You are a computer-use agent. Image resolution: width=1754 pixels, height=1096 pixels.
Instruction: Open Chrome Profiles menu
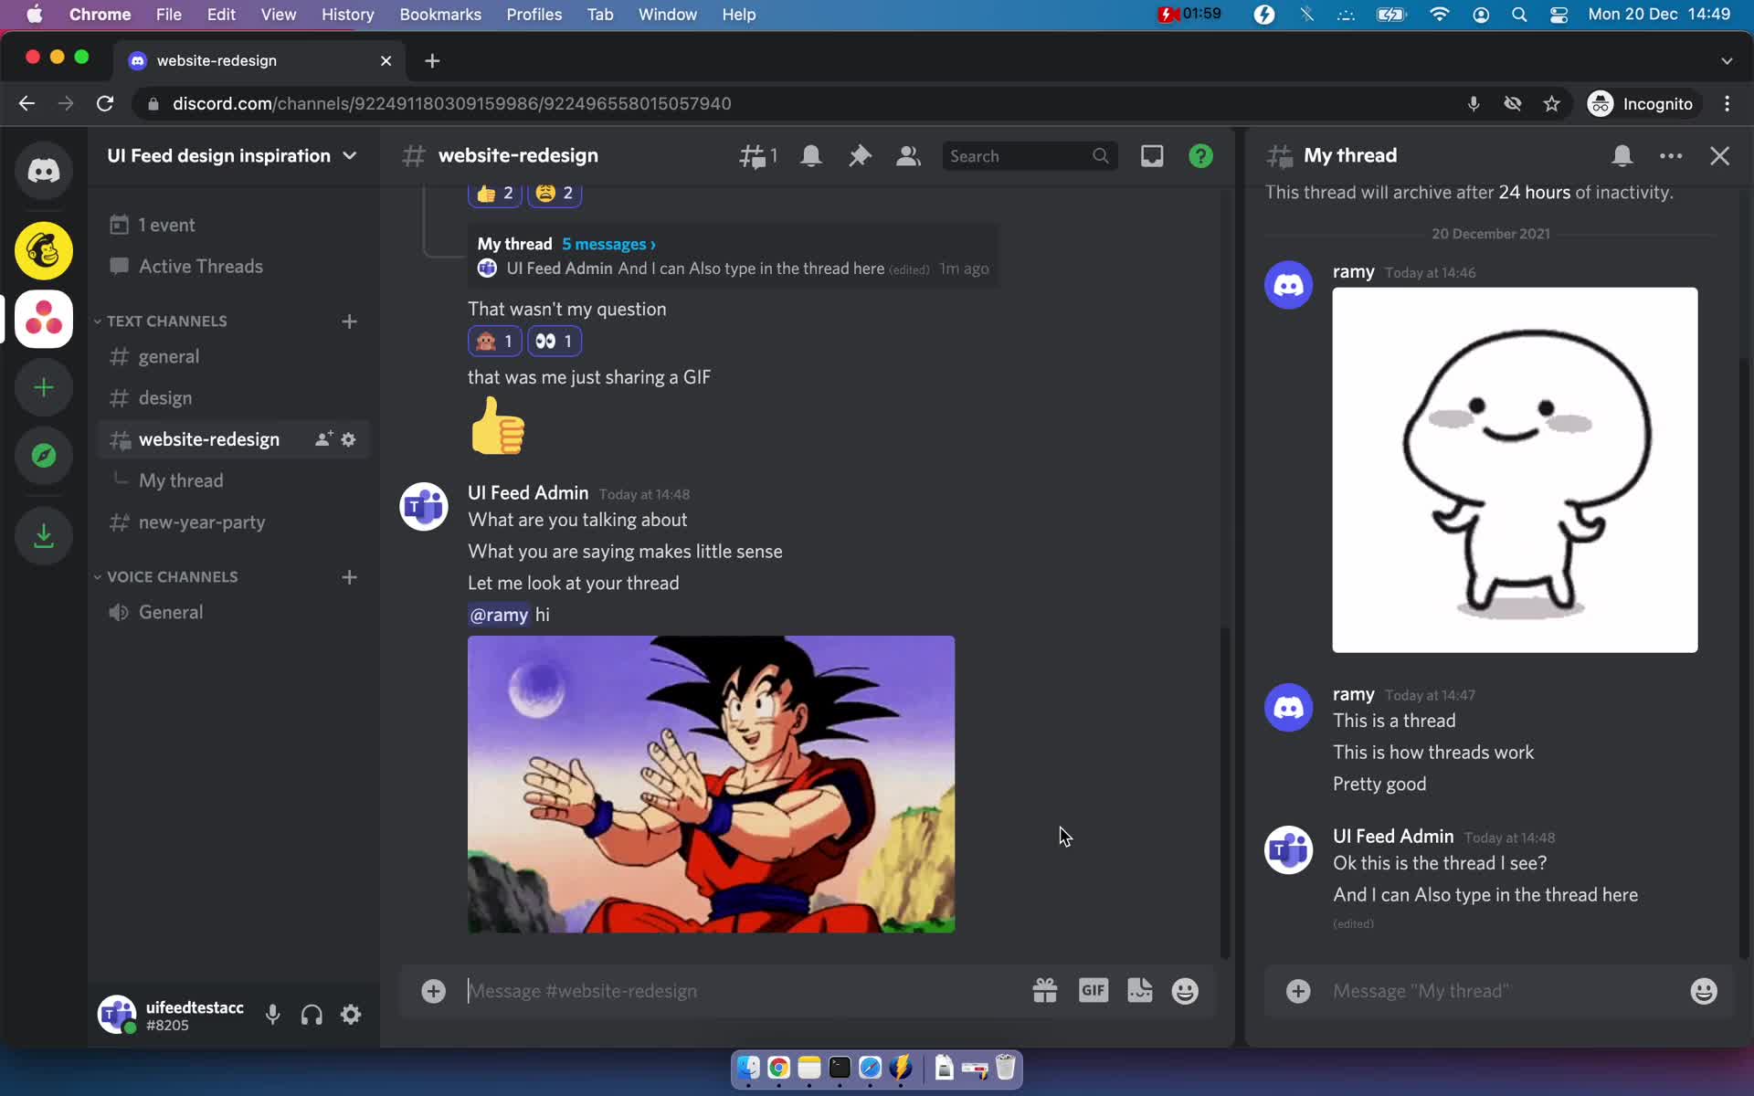pyautogui.click(x=534, y=15)
